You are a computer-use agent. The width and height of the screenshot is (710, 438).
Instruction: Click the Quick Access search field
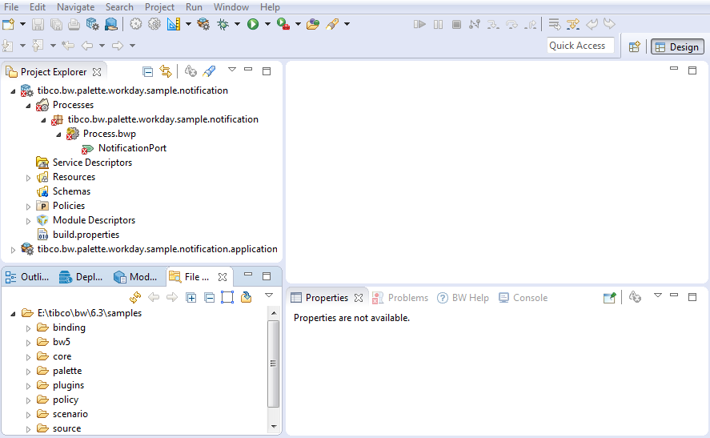(x=580, y=46)
